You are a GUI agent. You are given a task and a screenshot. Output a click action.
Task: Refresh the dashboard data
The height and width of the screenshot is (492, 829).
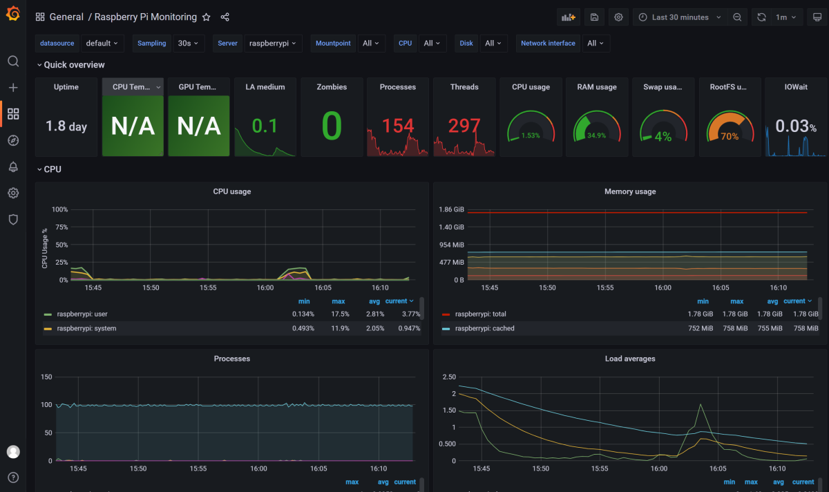[763, 17]
